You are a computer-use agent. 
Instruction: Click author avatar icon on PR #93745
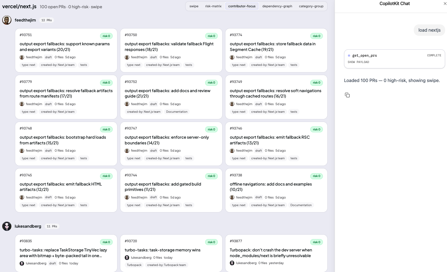(22, 197)
